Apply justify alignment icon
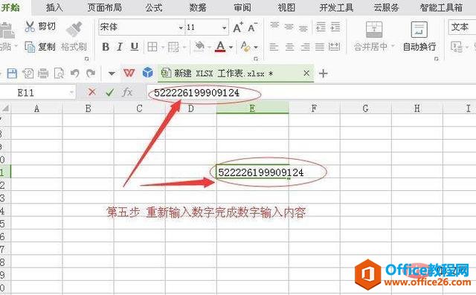This screenshot has height=295, width=476. tap(319, 47)
